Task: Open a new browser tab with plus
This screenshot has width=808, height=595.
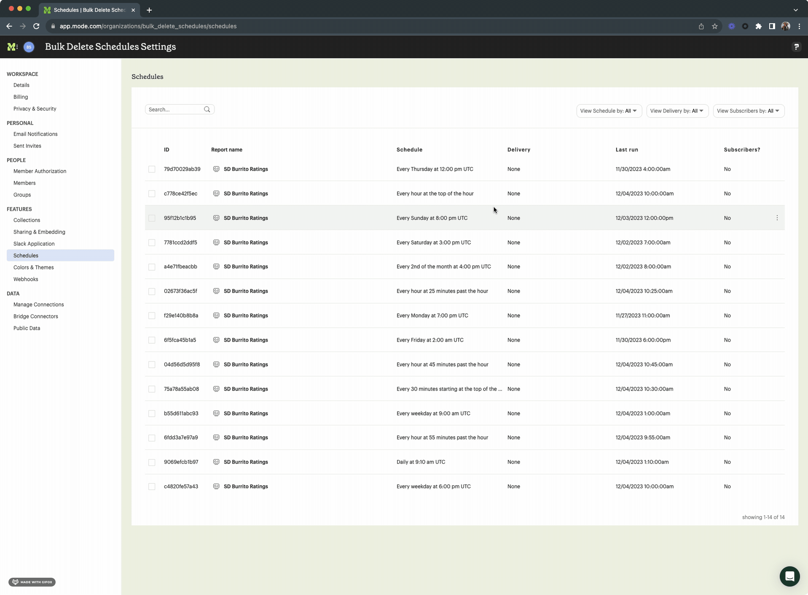Action: click(149, 10)
